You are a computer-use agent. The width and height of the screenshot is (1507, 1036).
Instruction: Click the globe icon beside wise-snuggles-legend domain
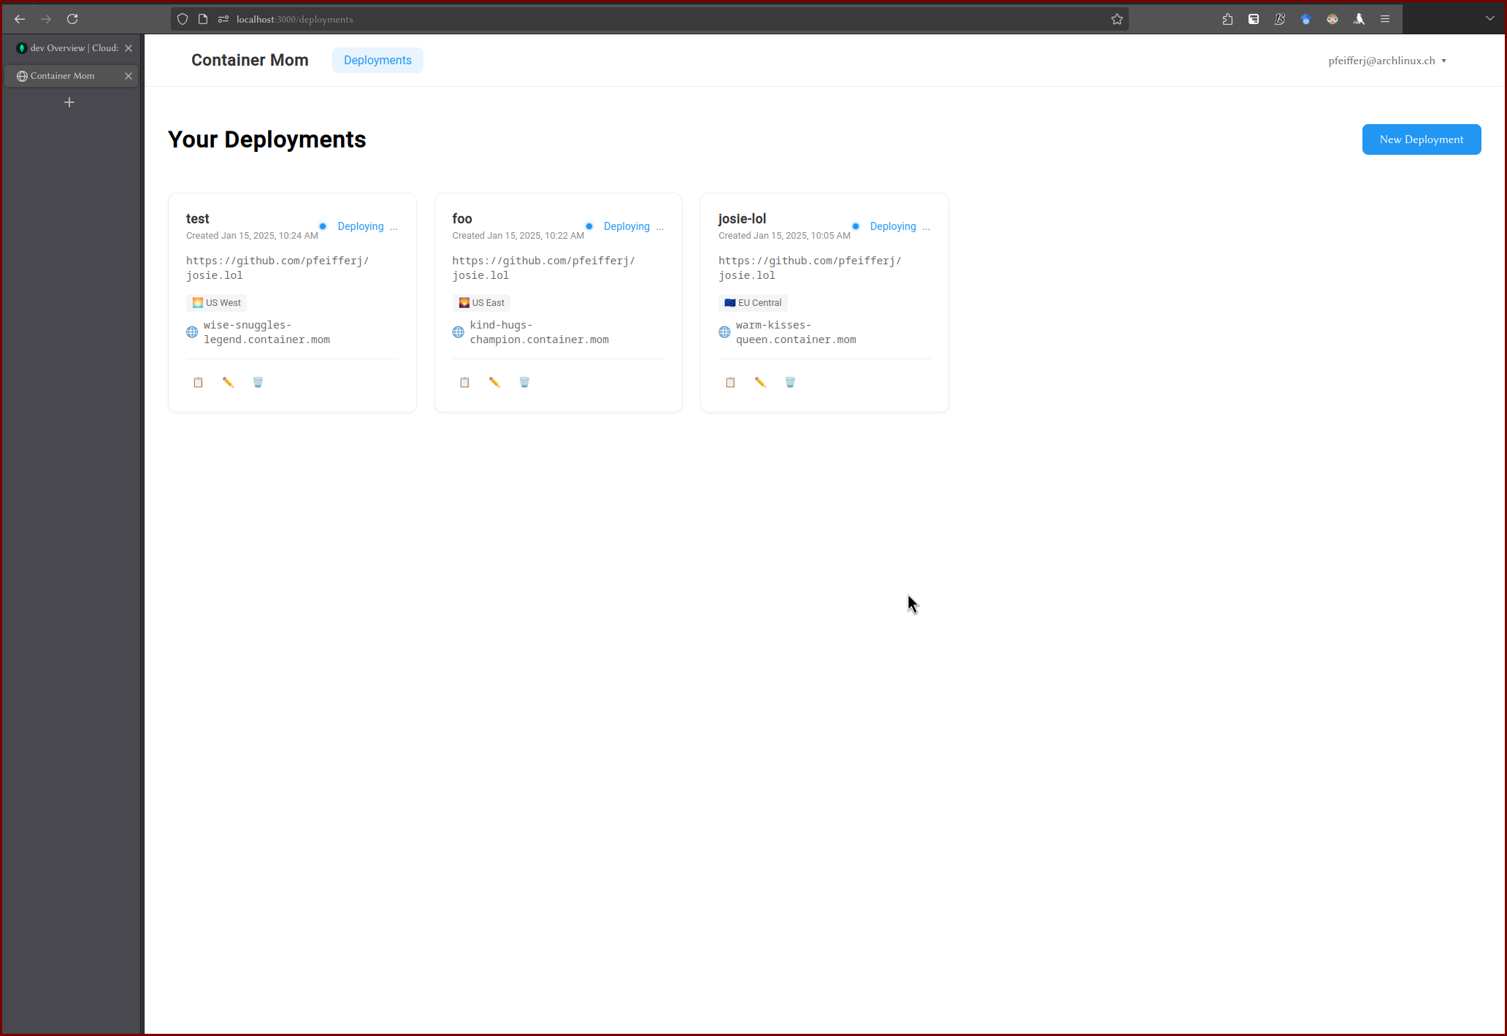(x=192, y=332)
